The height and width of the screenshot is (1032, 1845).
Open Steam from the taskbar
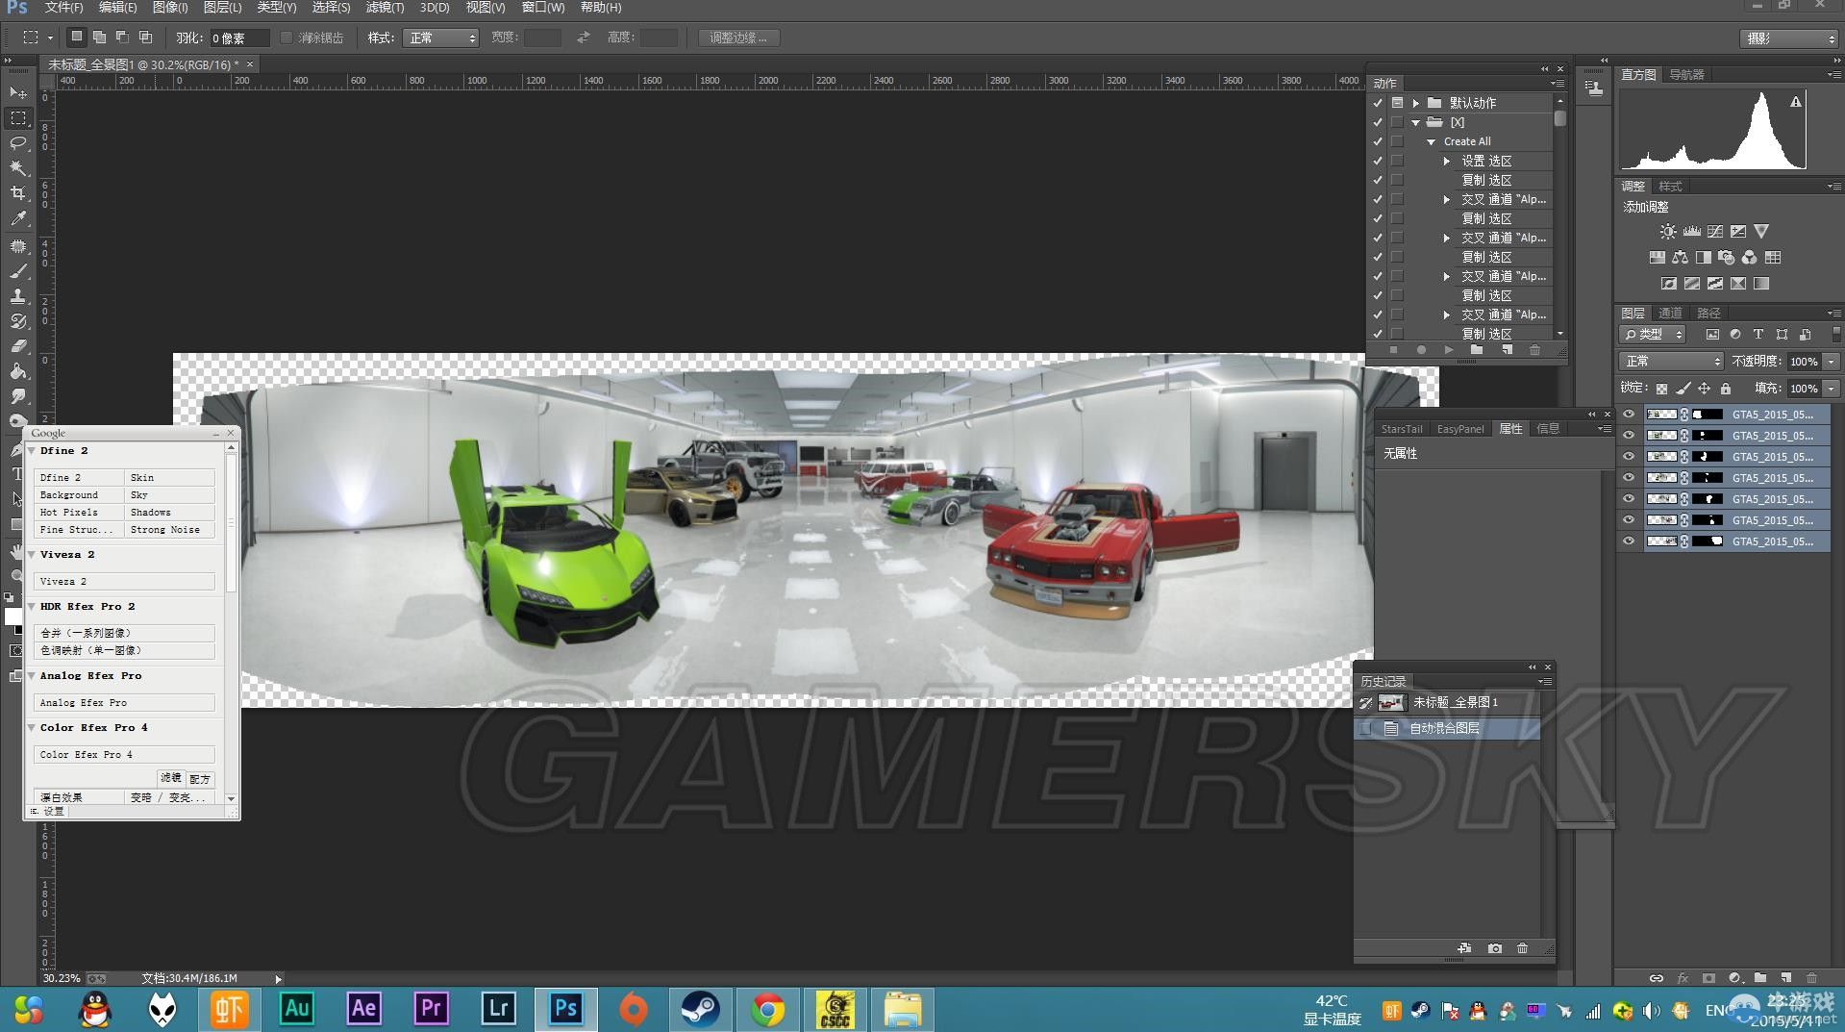pos(700,1009)
